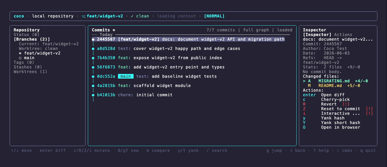Click loading context status in header
The width and height of the screenshot is (387, 167).
click(176, 16)
